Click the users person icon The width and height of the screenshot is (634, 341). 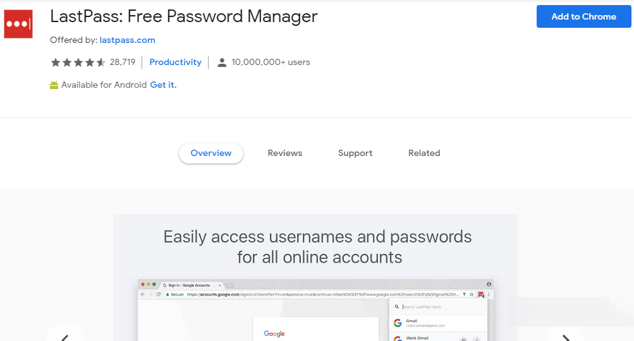(222, 63)
